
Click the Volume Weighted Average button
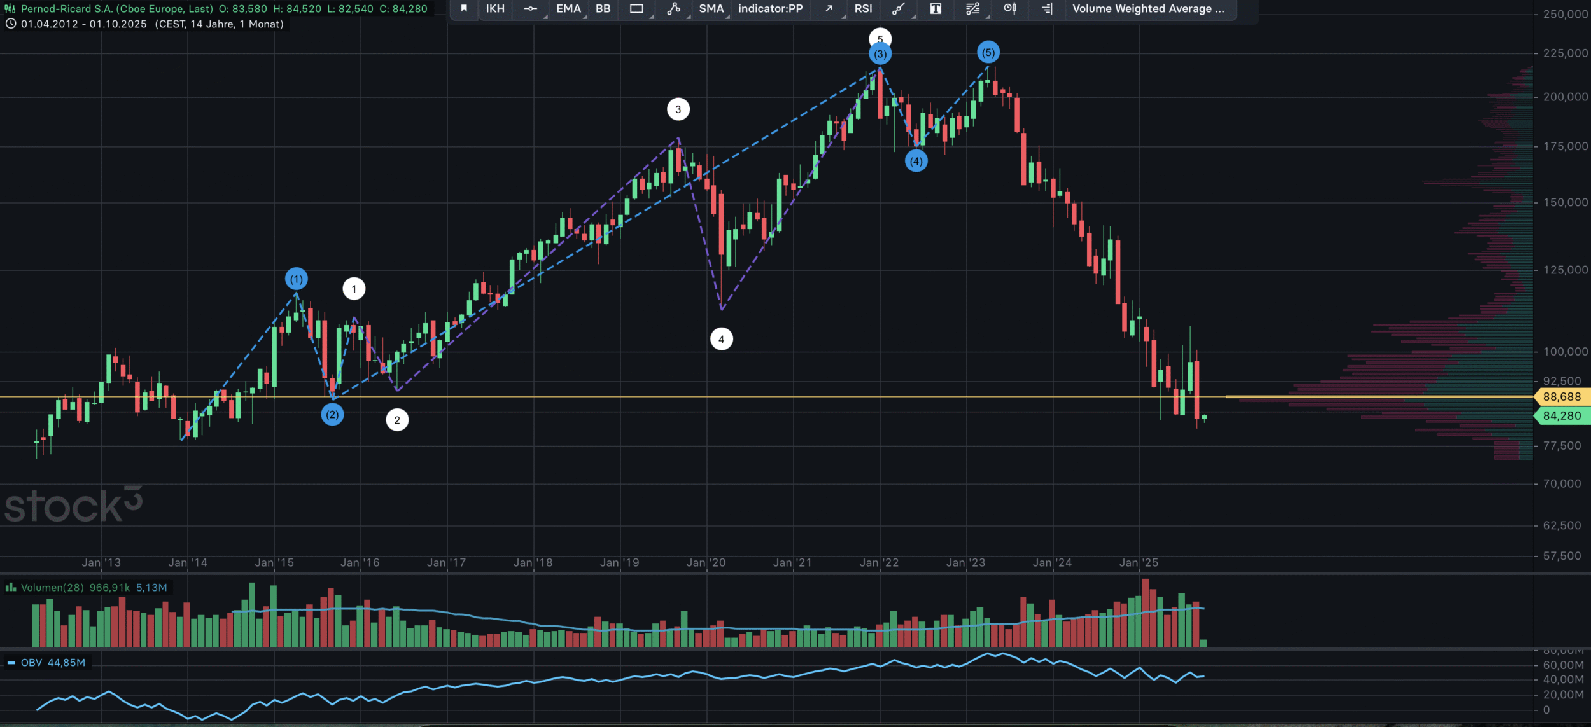click(1148, 9)
